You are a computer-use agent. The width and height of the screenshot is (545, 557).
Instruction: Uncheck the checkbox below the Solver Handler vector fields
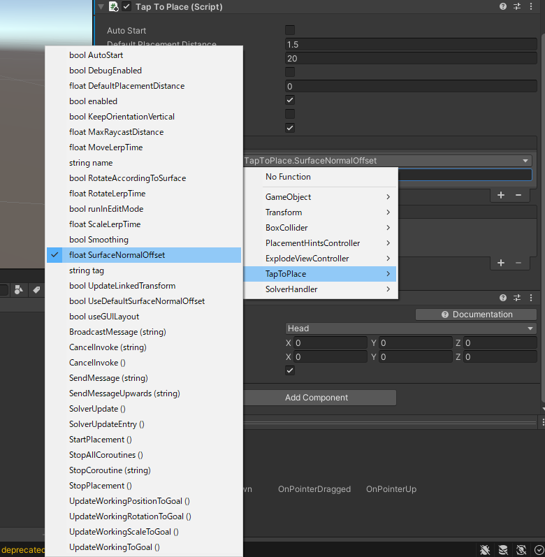tap(290, 370)
